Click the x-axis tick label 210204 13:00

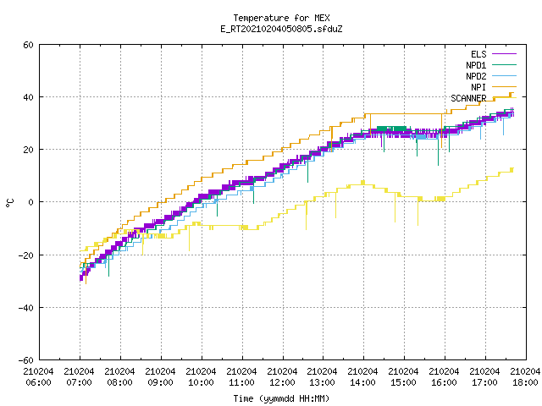click(x=323, y=377)
